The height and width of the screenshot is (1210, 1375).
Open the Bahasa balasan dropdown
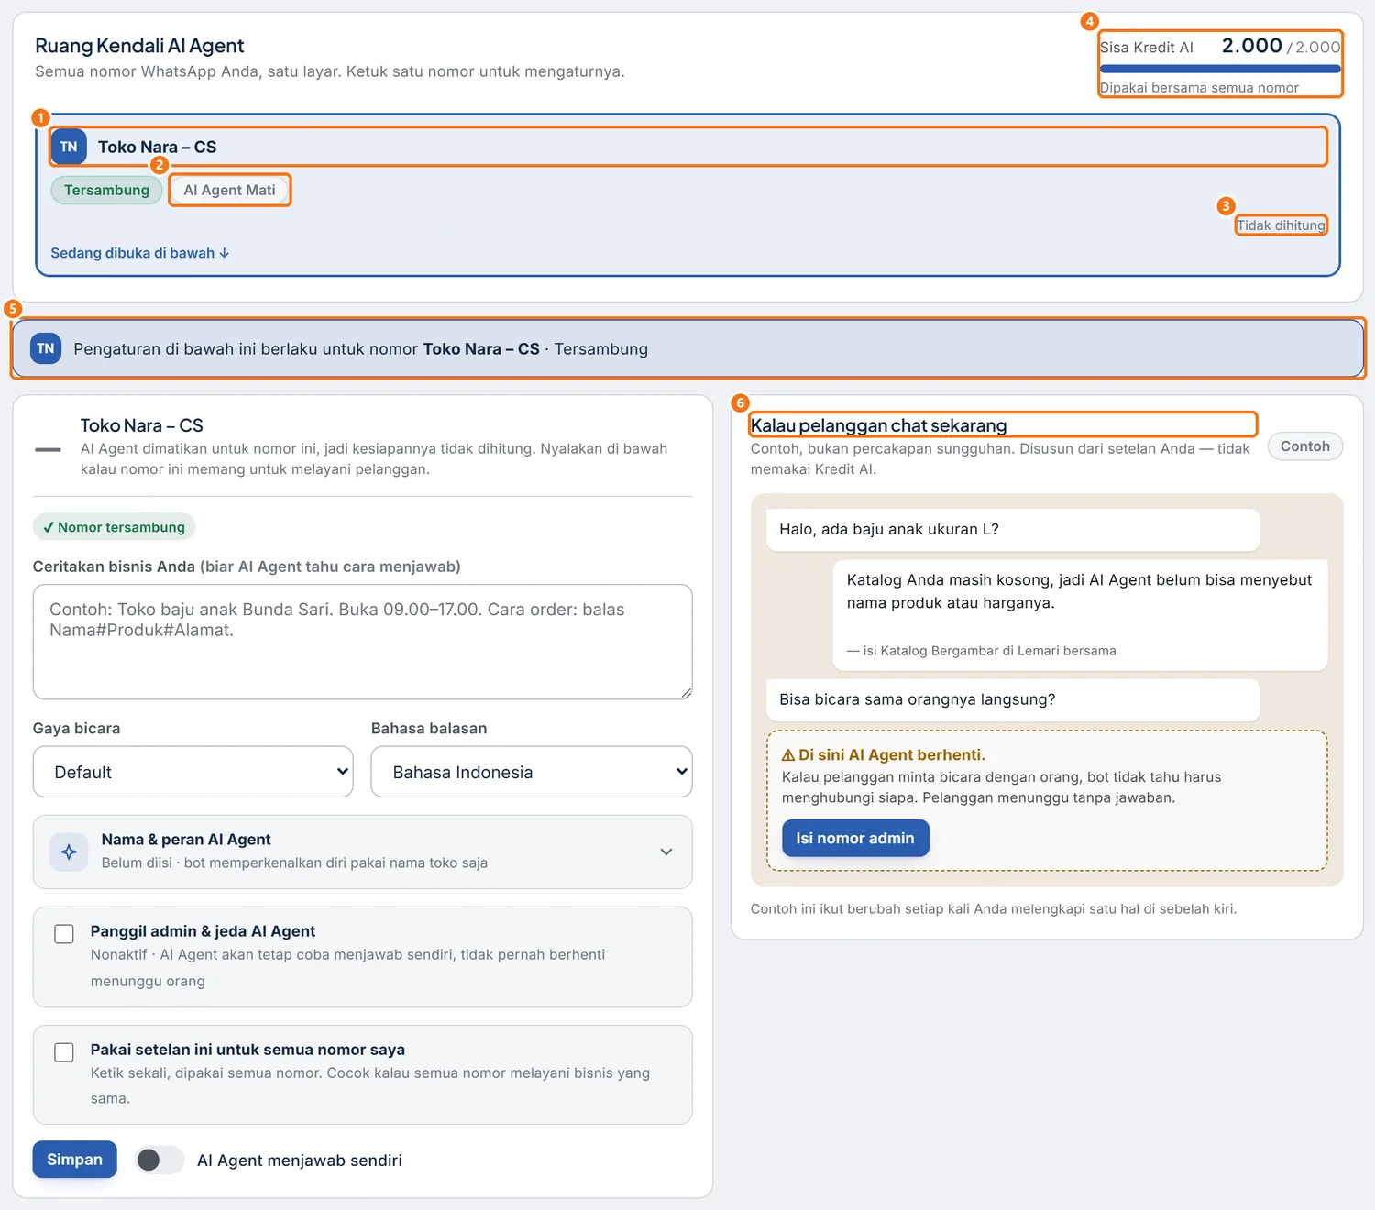tap(532, 772)
